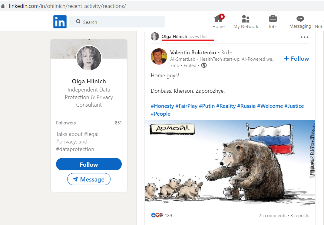Click the AI-SmartLab author headline
Image resolution: width=324 pixels, height=225 pixels.
click(x=223, y=59)
